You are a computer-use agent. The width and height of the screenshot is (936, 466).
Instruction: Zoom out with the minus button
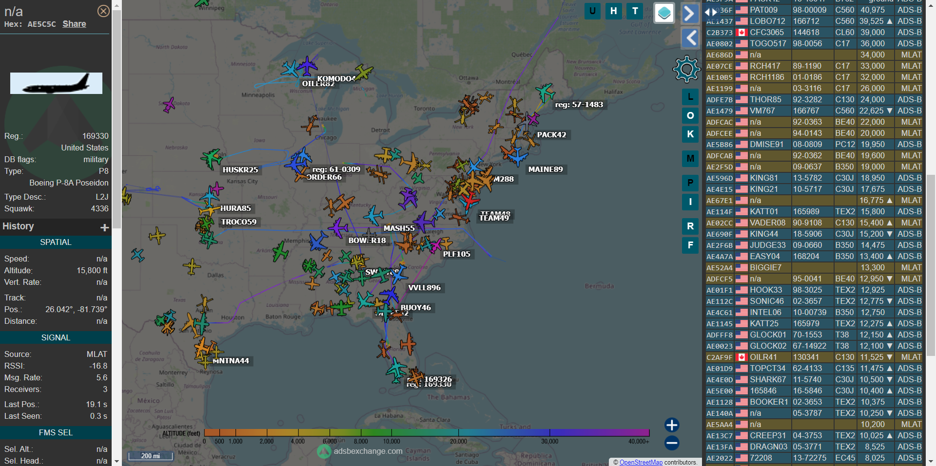point(672,443)
